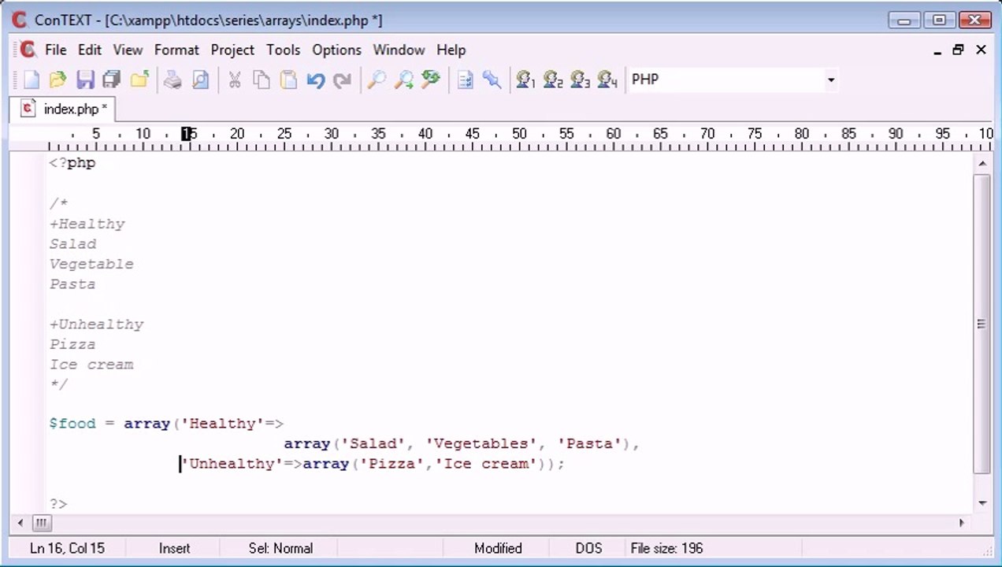This screenshot has width=1002, height=567.
Task: Run user command 4 icon
Action: pyautogui.click(x=607, y=80)
